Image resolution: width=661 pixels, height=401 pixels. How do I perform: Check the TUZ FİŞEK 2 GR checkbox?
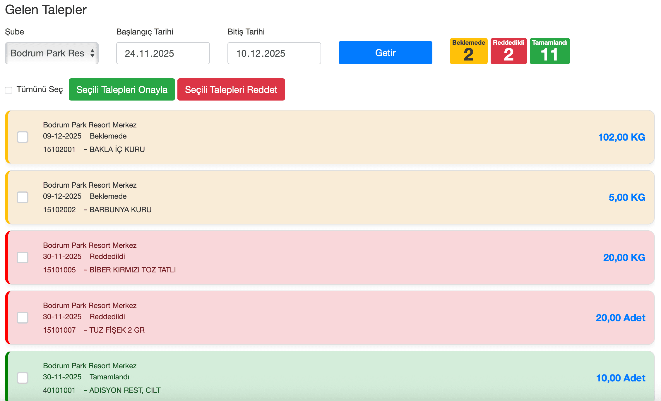click(x=23, y=318)
